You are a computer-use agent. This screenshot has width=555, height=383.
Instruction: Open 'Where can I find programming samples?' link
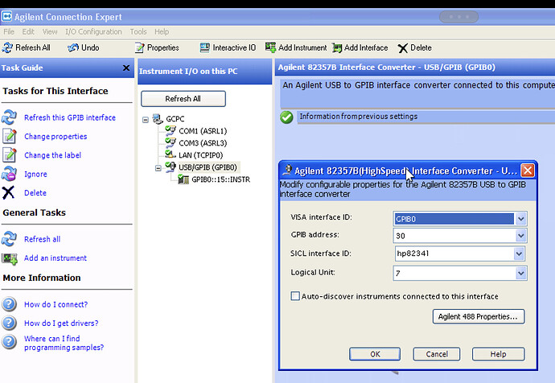tap(64, 343)
